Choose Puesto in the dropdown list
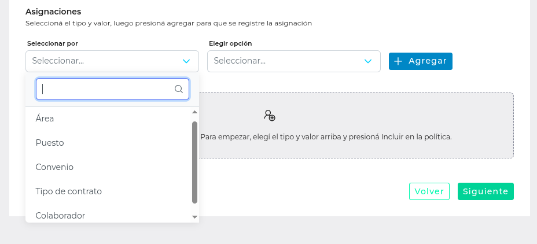Image resolution: width=537 pixels, height=244 pixels. click(50, 143)
